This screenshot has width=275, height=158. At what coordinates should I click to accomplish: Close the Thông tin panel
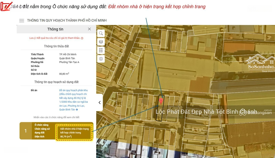(89, 29)
